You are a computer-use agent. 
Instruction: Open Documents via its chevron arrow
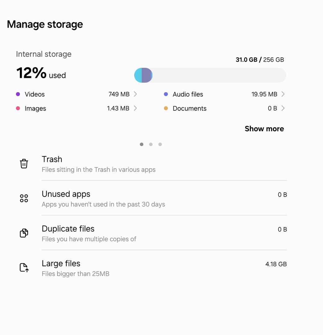283,108
